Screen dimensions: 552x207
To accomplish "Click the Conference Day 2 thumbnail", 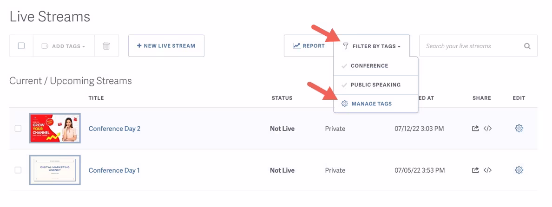I will click(55, 128).
